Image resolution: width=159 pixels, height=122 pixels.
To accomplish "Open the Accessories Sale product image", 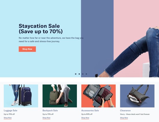I will 99,96.
